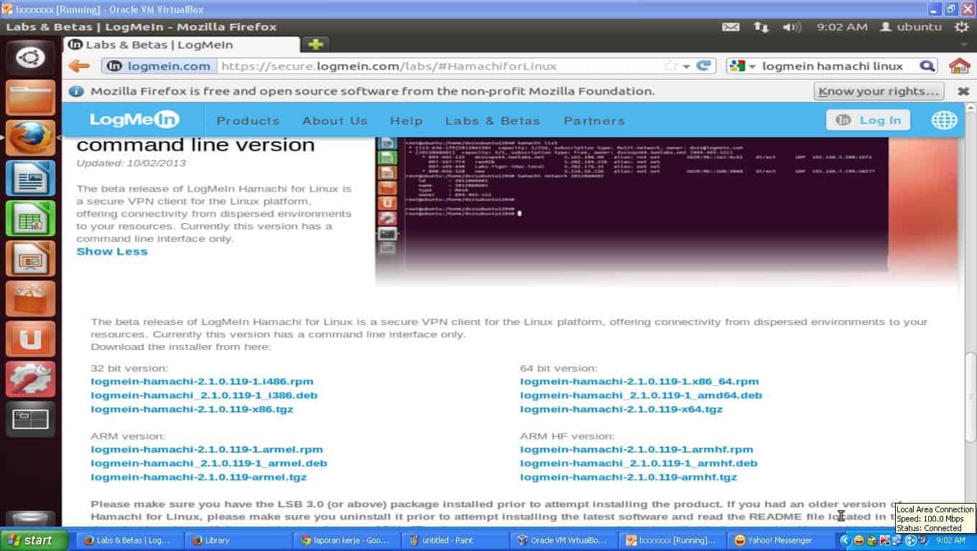
Task: Collapse the description via Show Less
Action: 111,251
